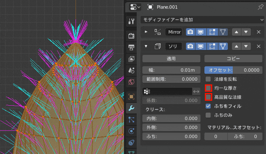Click the 範囲制限 clamp field
This screenshot has width=266, height=154.
(171, 79)
